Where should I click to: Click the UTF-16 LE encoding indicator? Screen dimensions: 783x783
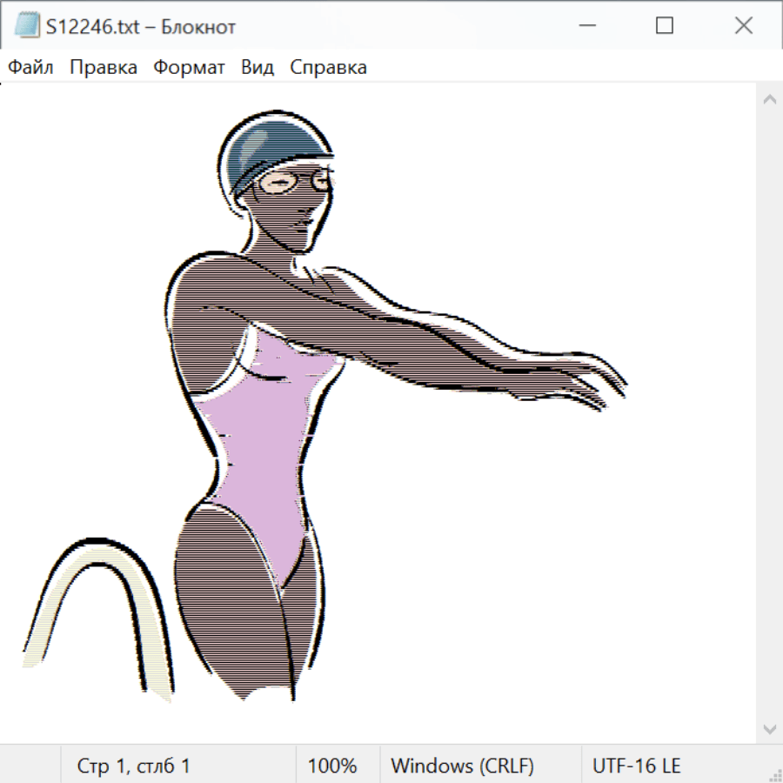pyautogui.click(x=636, y=766)
